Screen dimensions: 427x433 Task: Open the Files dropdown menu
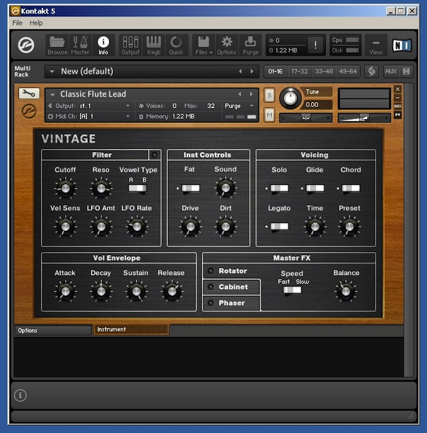click(204, 45)
